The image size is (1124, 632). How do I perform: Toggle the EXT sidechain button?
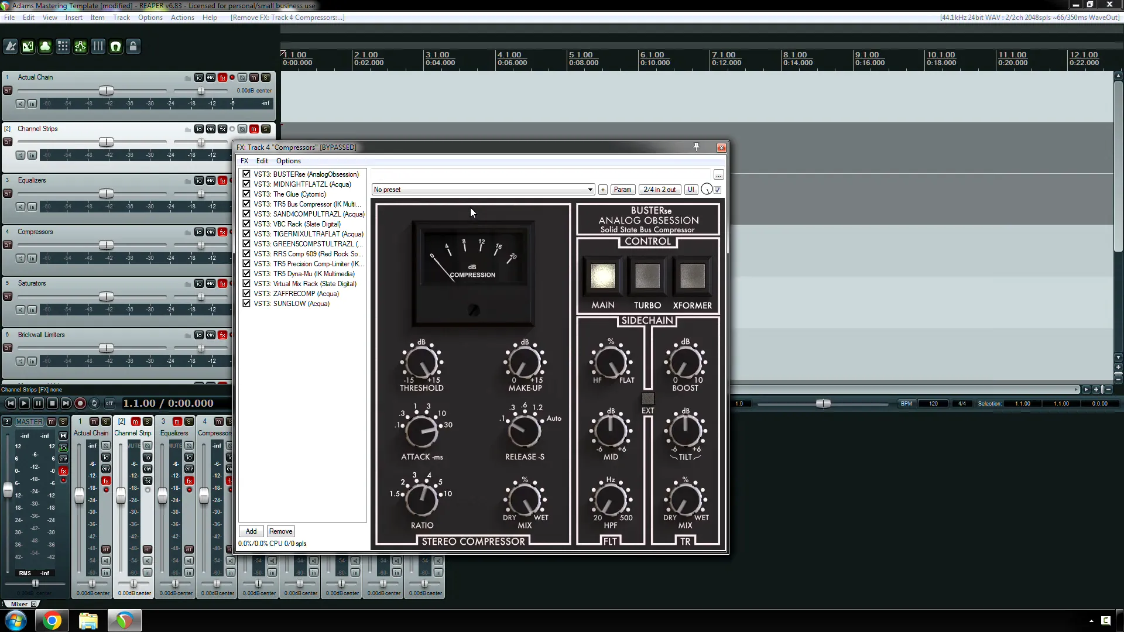click(647, 399)
